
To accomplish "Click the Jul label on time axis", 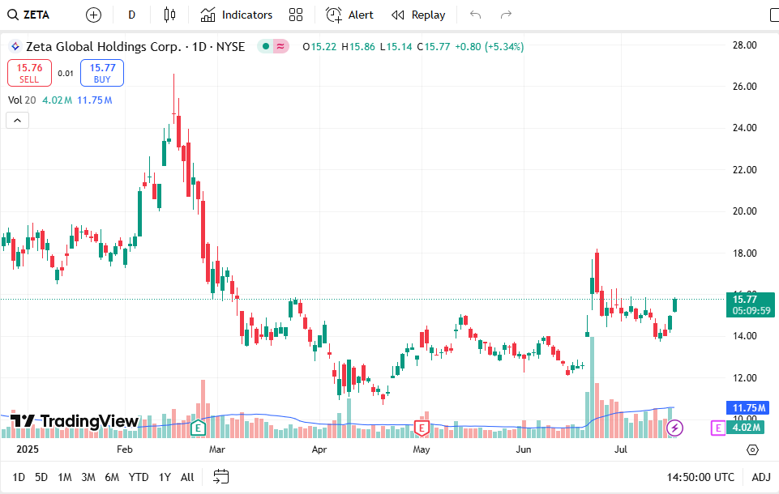I will coord(620,449).
